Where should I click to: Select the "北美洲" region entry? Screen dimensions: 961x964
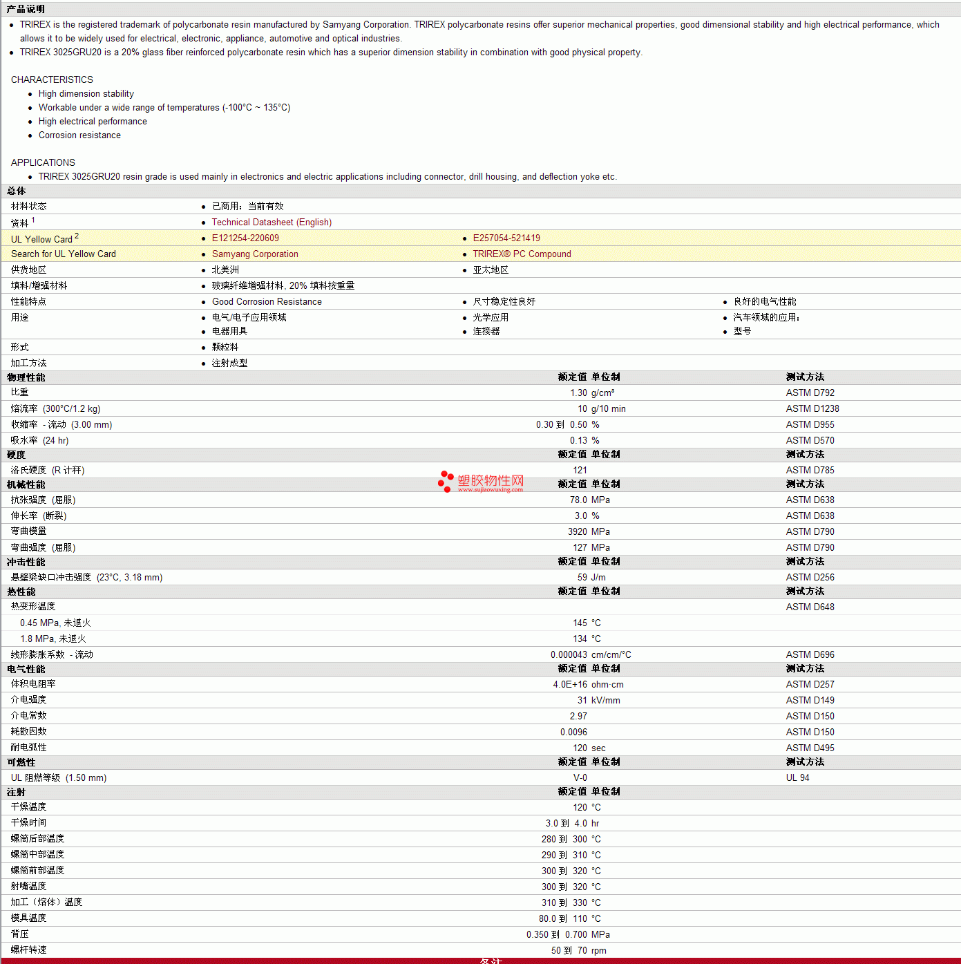click(x=225, y=270)
